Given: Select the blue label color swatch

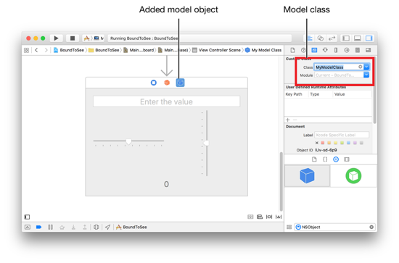Looking at the screenshot, I should pos(348,143).
